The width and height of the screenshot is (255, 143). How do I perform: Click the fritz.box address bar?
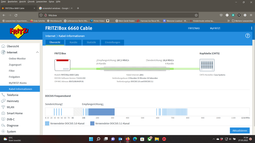tap(118, 15)
